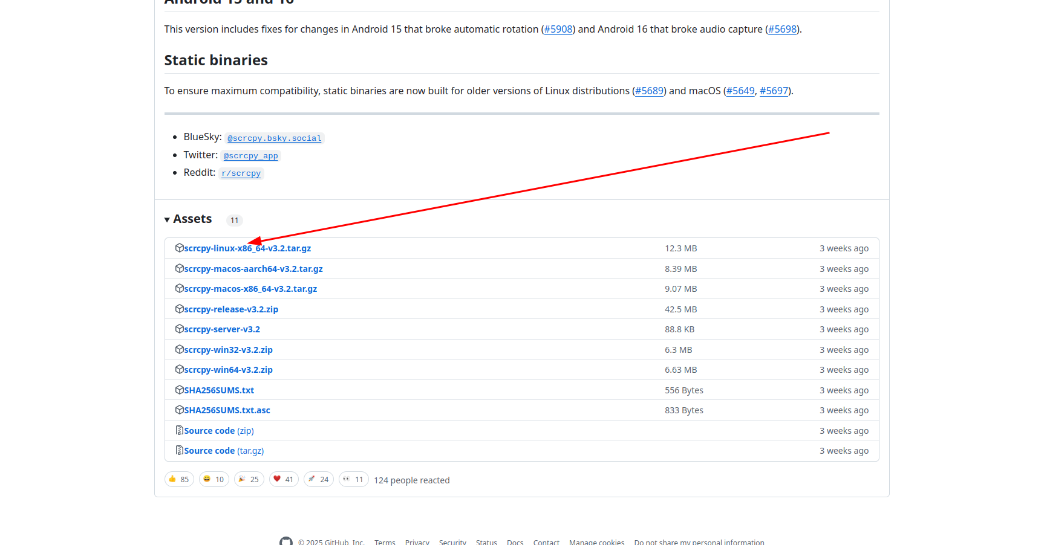The width and height of the screenshot is (1047, 545).
Task: Open Status link in footer
Action: click(x=486, y=542)
